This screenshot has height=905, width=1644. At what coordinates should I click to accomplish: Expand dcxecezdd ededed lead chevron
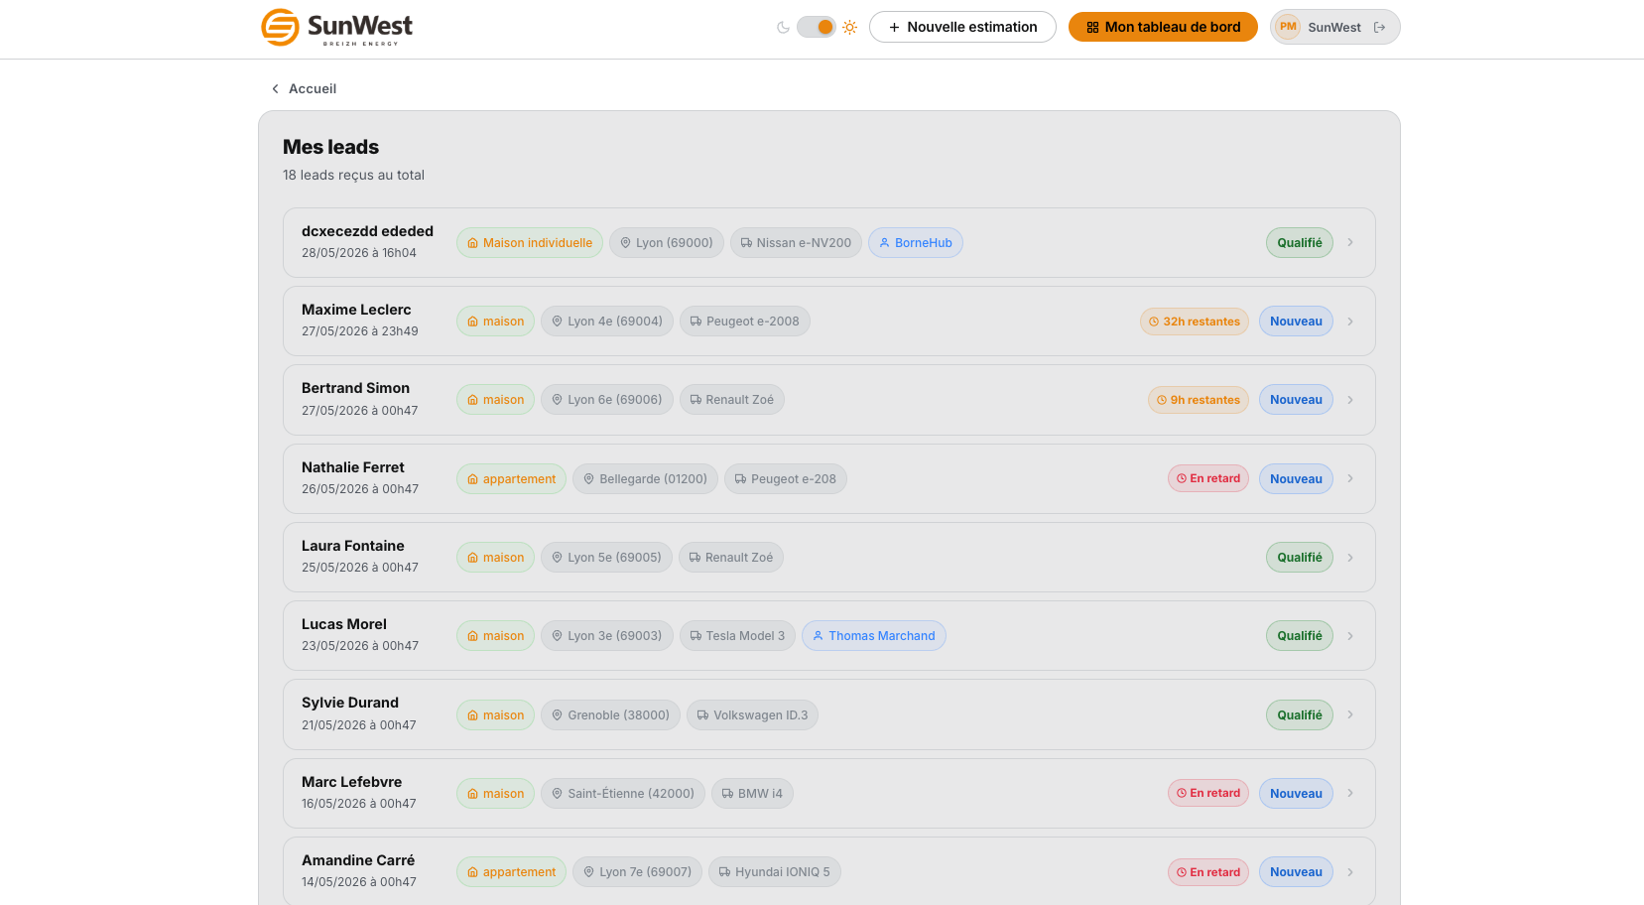pos(1350,242)
